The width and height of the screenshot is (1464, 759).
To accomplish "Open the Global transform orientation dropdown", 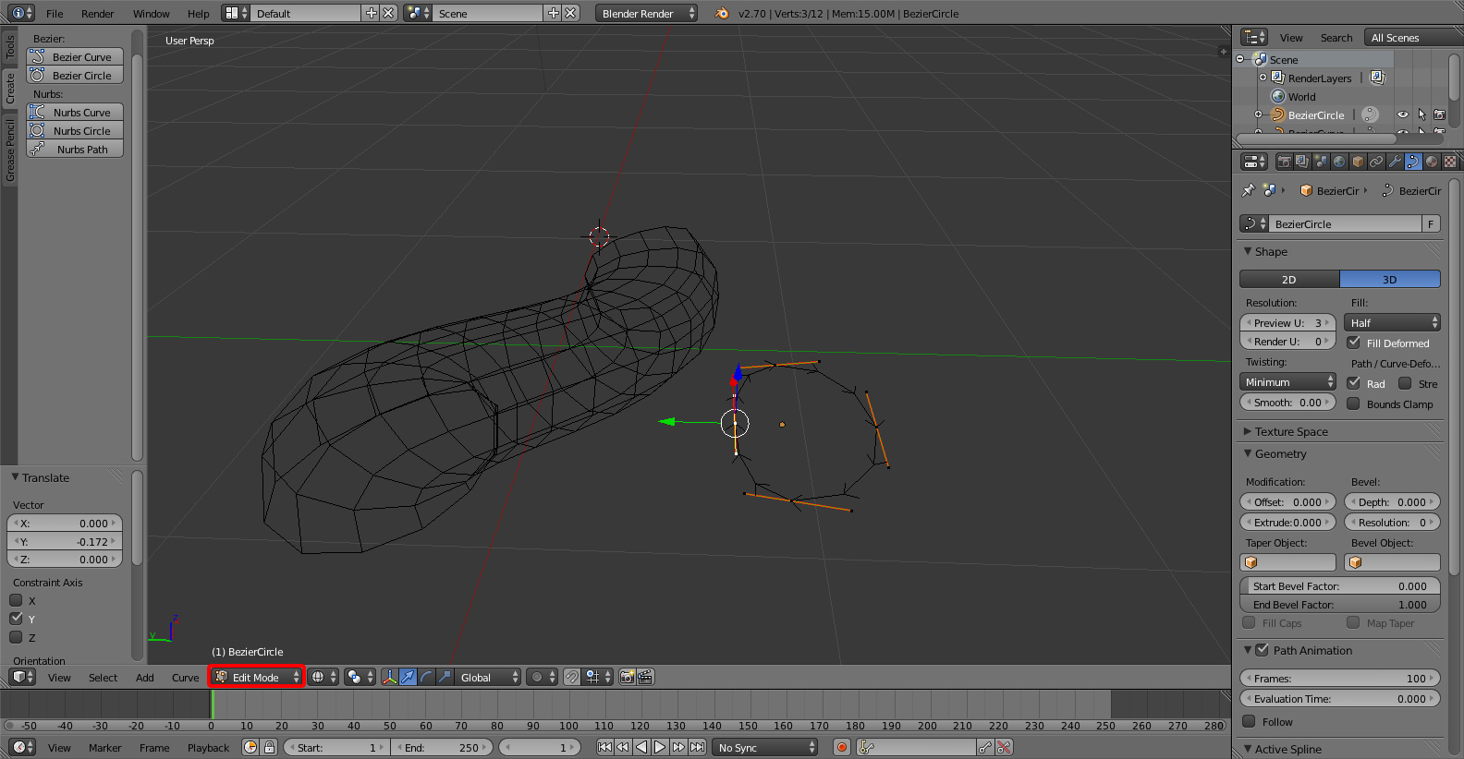I will tap(488, 677).
